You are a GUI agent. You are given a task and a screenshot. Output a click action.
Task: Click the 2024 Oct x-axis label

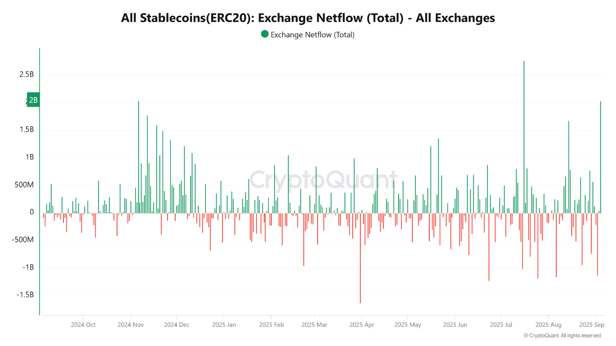pos(83,325)
